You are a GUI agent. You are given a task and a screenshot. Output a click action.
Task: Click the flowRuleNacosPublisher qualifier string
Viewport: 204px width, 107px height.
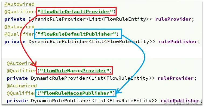pyautogui.click(x=76, y=93)
